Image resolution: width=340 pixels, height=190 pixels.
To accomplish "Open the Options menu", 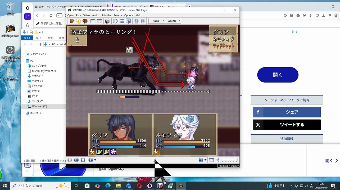I will pos(129,15).
